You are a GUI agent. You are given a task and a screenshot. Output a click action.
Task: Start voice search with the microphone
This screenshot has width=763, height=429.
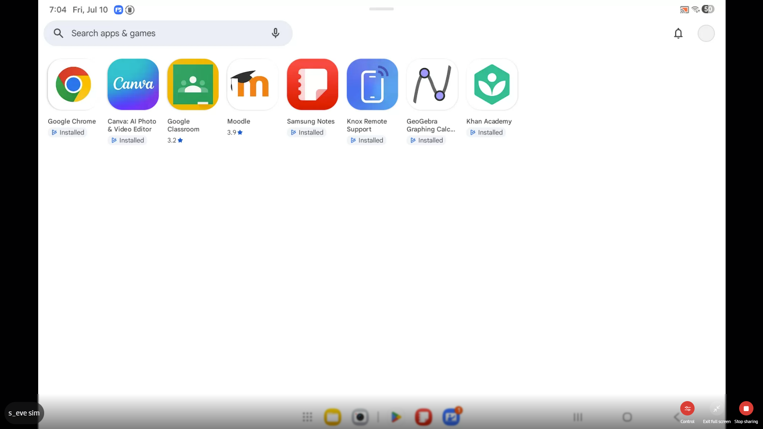tap(275, 33)
